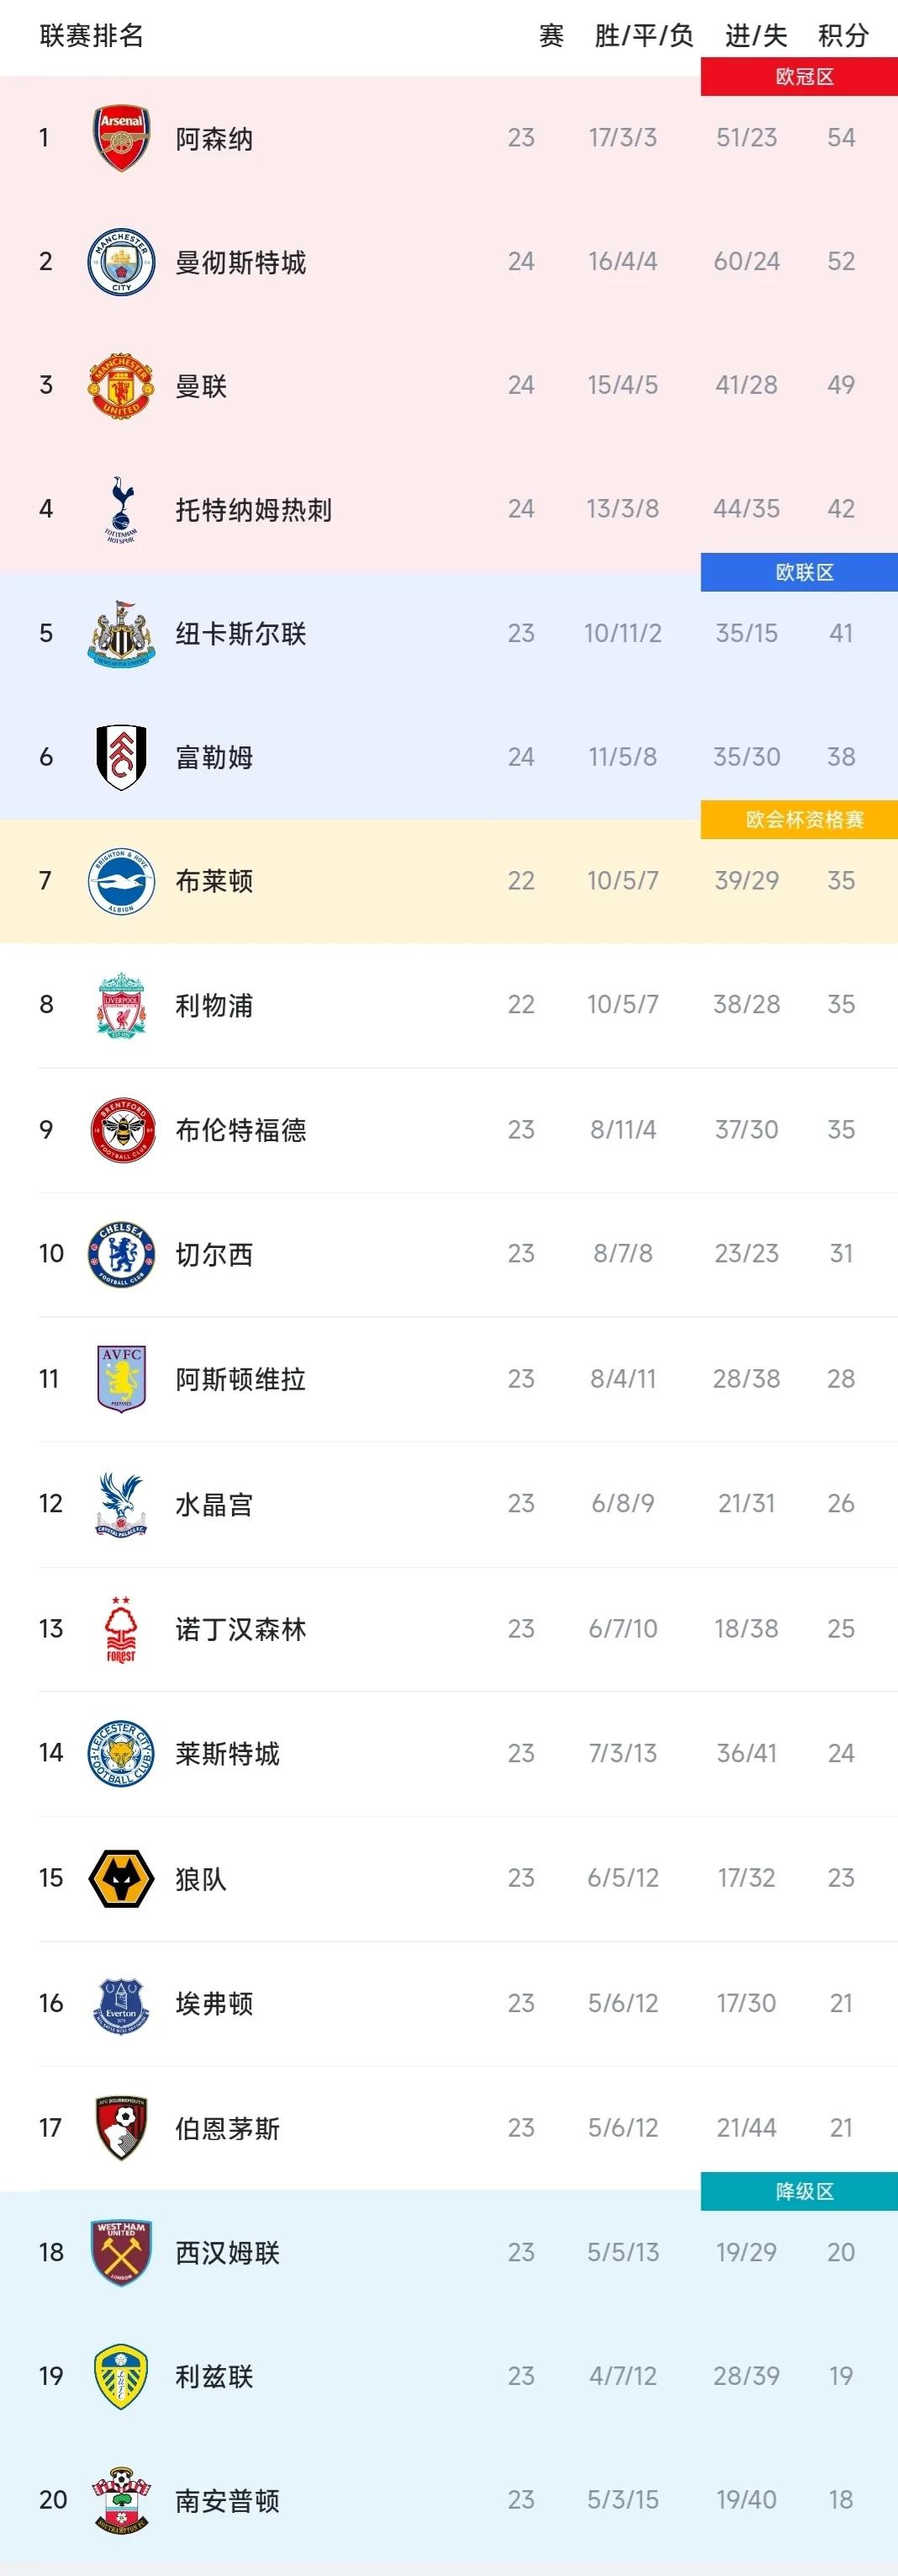Click the 积分 column header

(843, 36)
